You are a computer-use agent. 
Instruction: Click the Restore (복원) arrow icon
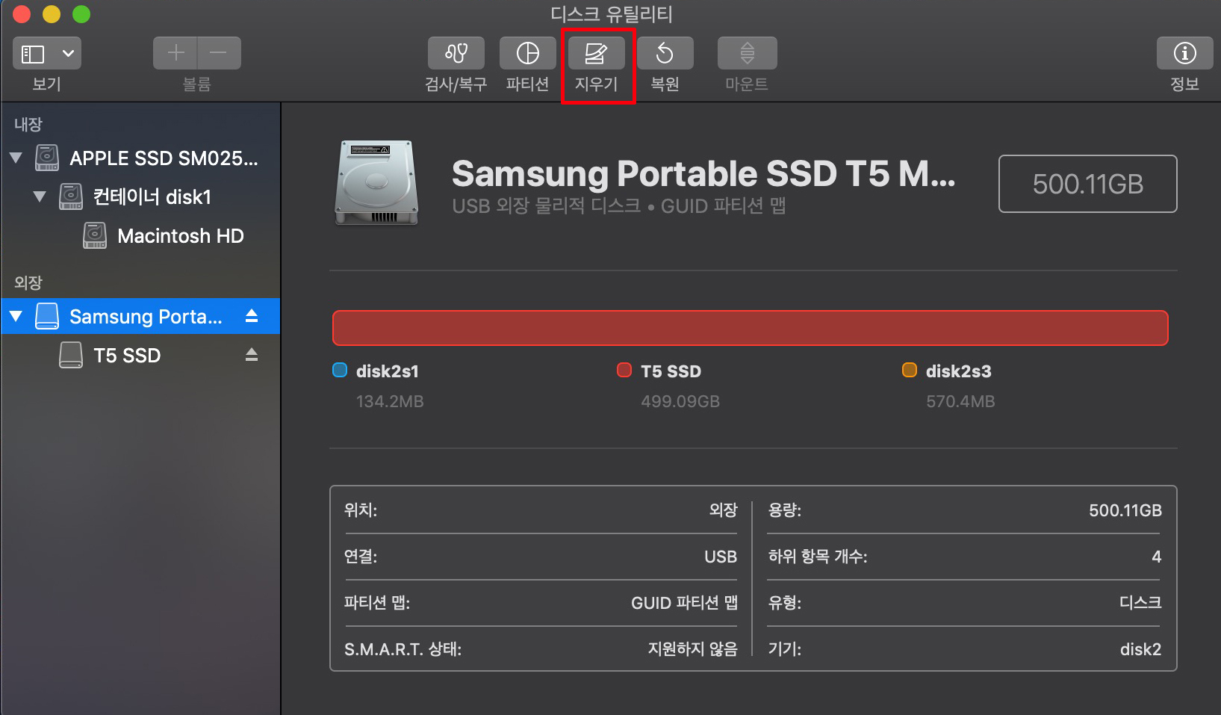[x=665, y=53]
